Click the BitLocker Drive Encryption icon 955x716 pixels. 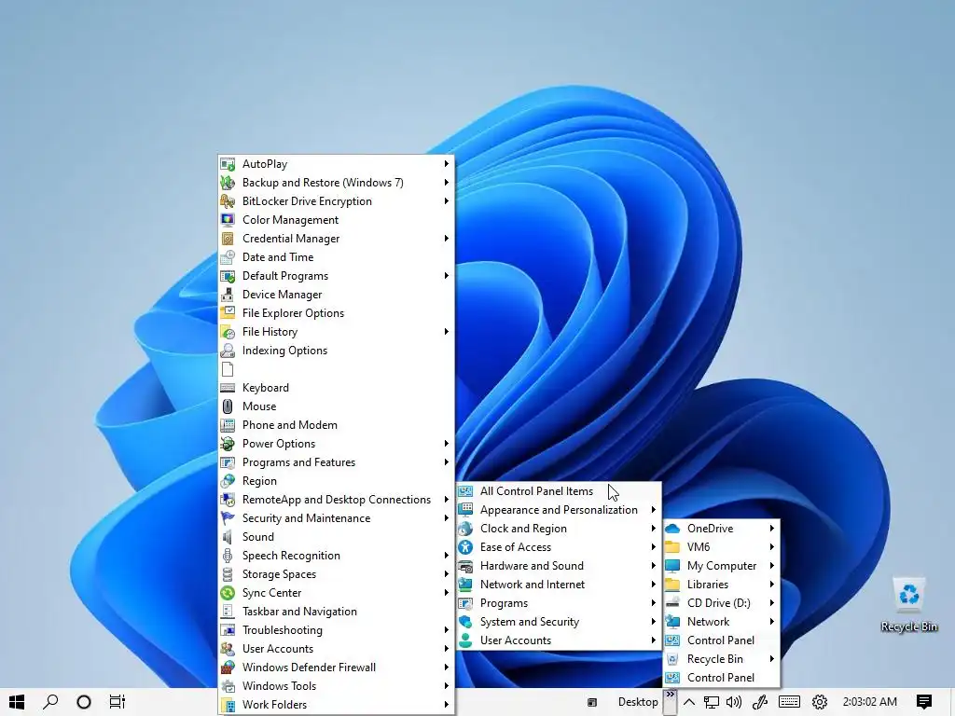228,201
